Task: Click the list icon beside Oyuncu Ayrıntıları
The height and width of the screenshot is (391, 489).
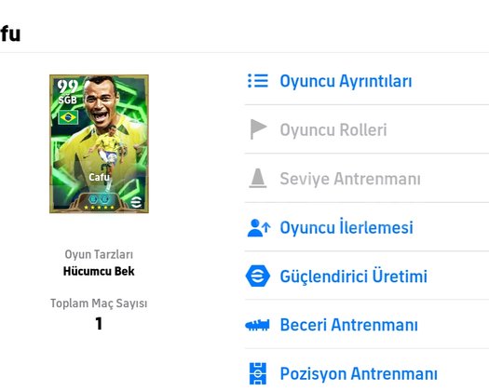Action: tap(258, 81)
